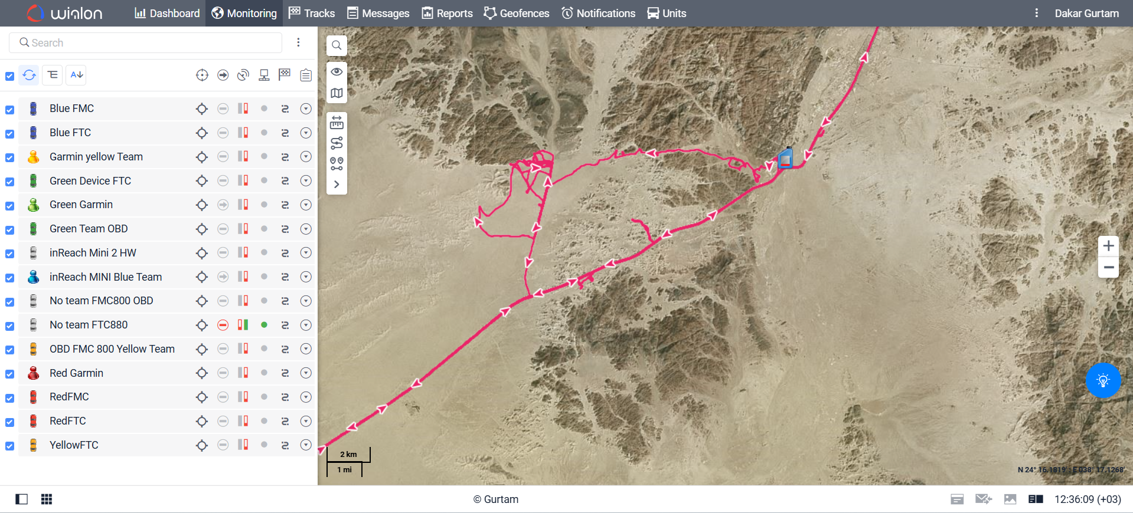Open the options menu next to the search
Viewport: 1133px width, 513px height.
299,42
